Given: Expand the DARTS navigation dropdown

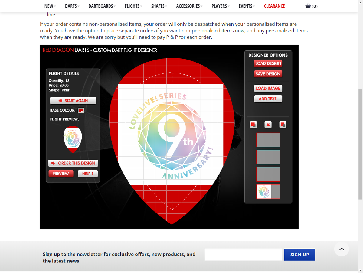Looking at the screenshot, I should pos(72,6).
